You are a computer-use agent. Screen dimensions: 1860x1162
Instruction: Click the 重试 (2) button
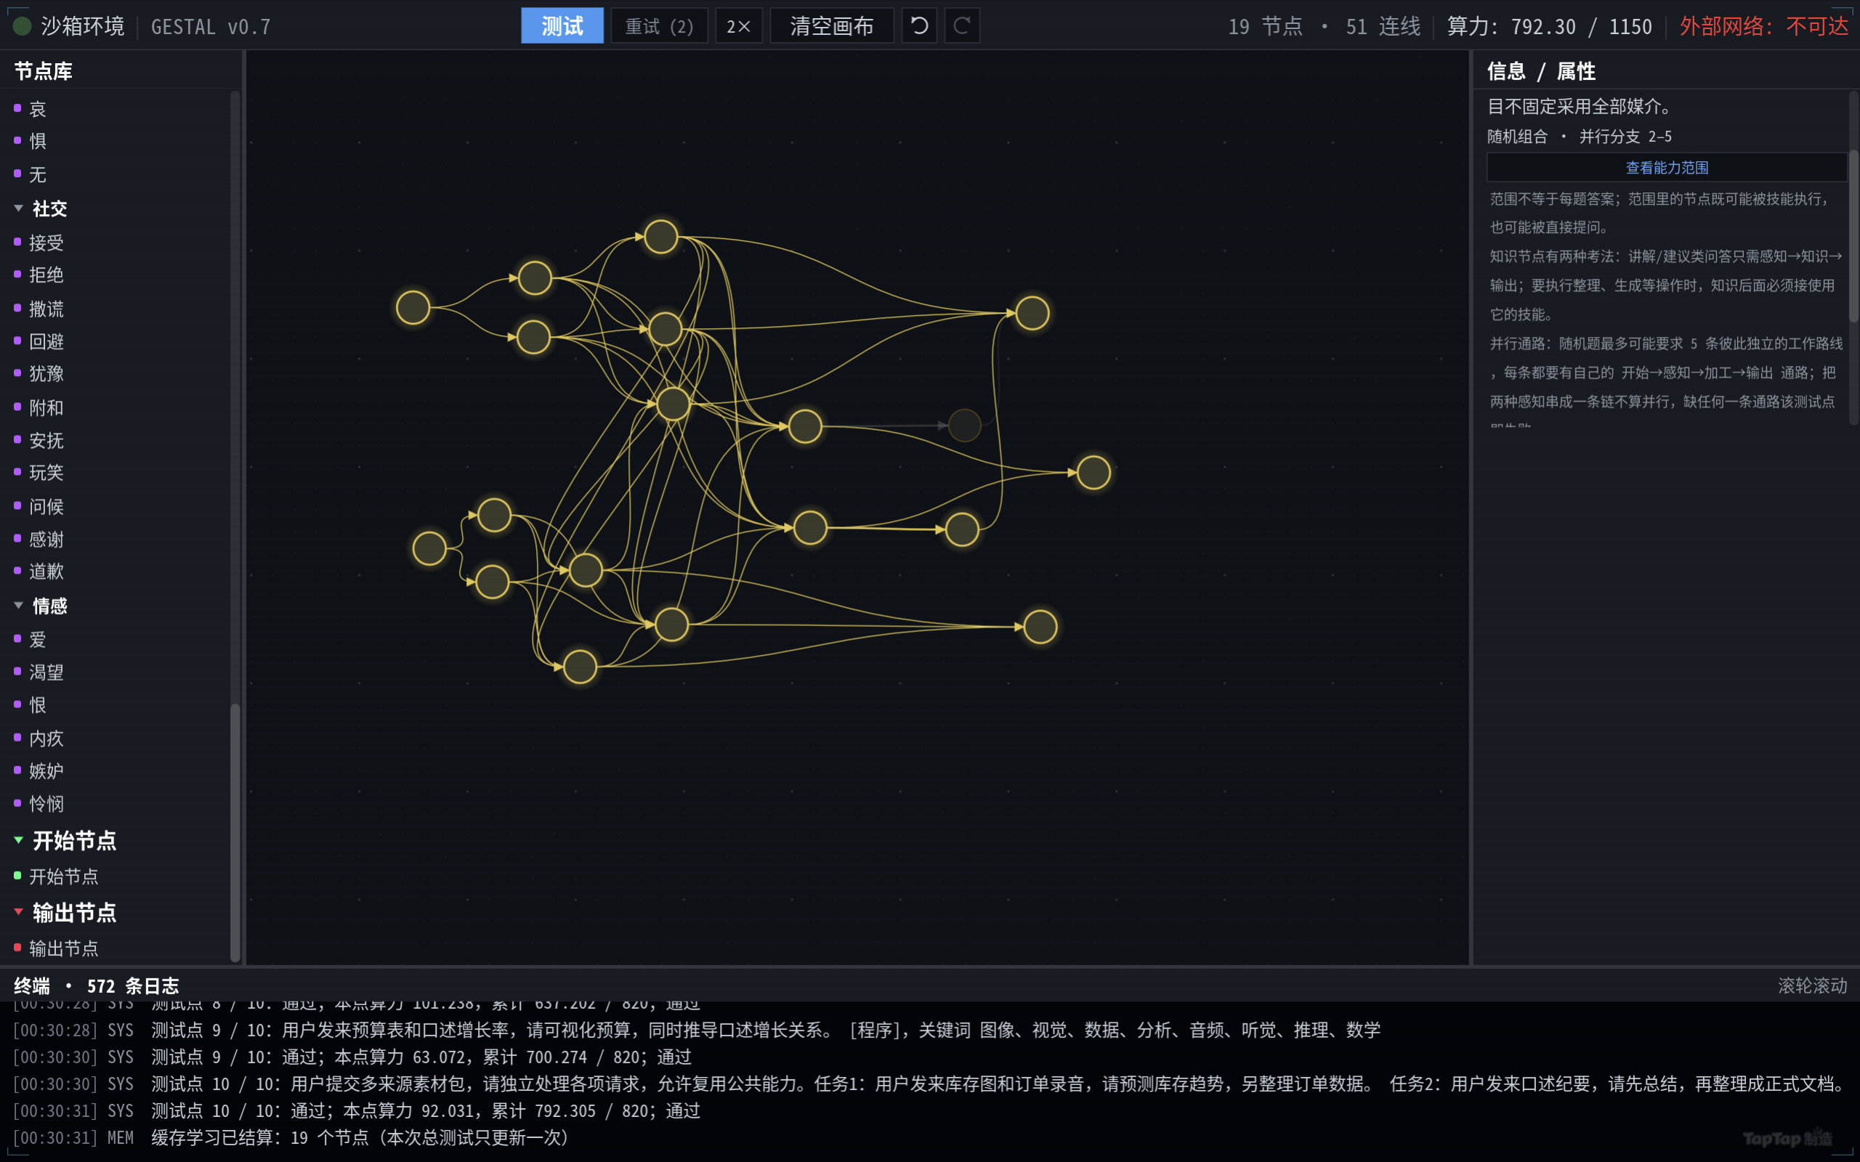pos(659,26)
